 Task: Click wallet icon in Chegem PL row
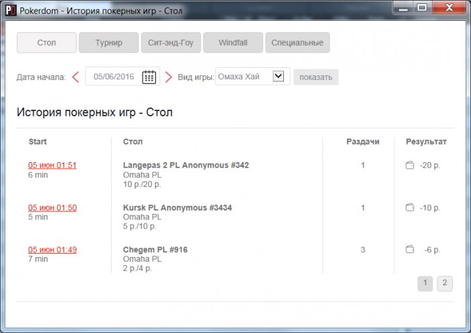coord(410,250)
